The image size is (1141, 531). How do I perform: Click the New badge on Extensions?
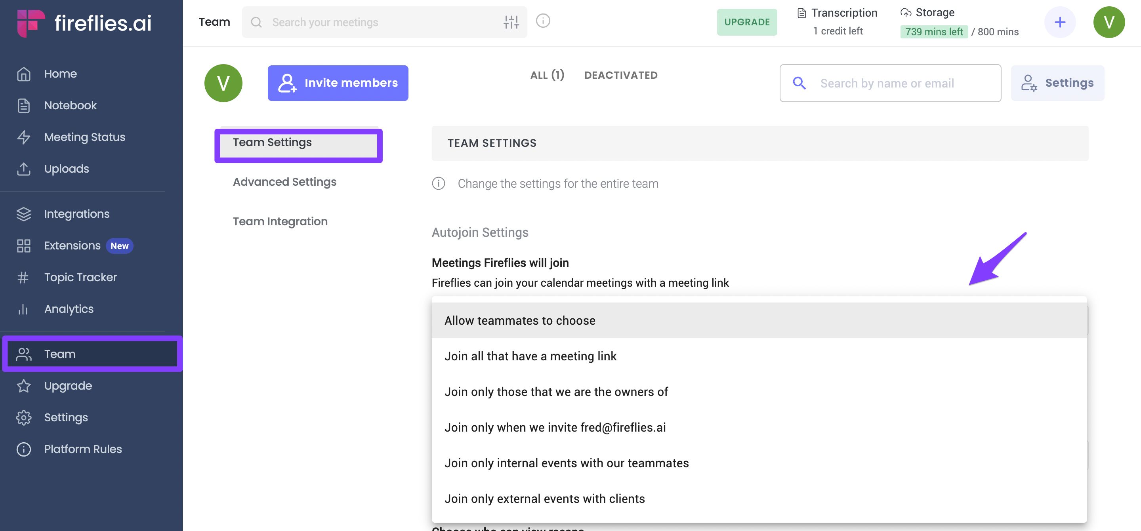(x=119, y=246)
